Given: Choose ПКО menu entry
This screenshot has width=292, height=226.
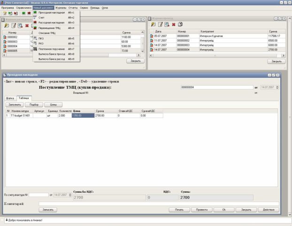Looking at the screenshot, I should tap(56, 38).
